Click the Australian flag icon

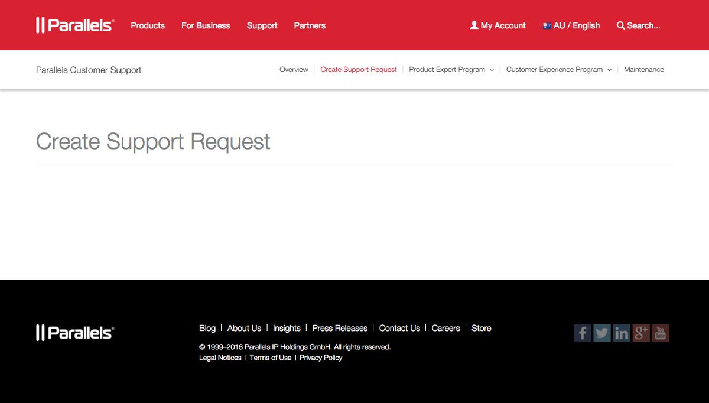[547, 26]
